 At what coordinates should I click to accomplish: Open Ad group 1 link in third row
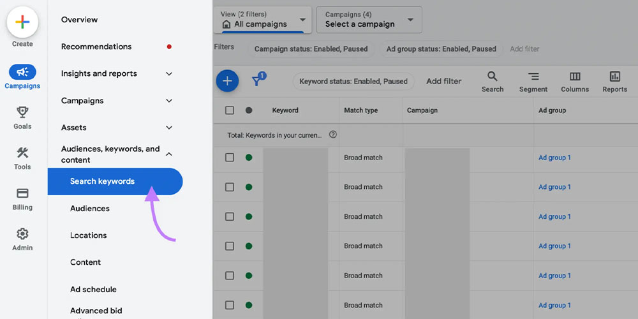[554, 216]
